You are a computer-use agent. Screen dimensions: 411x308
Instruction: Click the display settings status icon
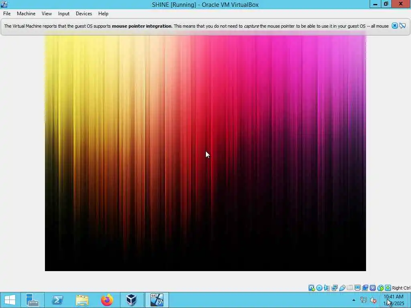point(357,288)
